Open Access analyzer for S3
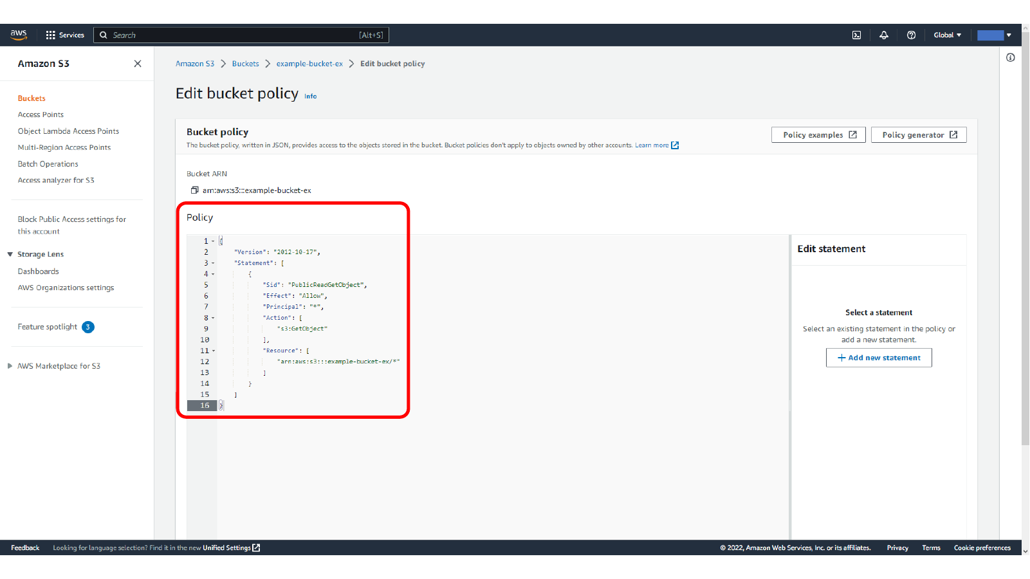The image size is (1030, 579). 56,180
